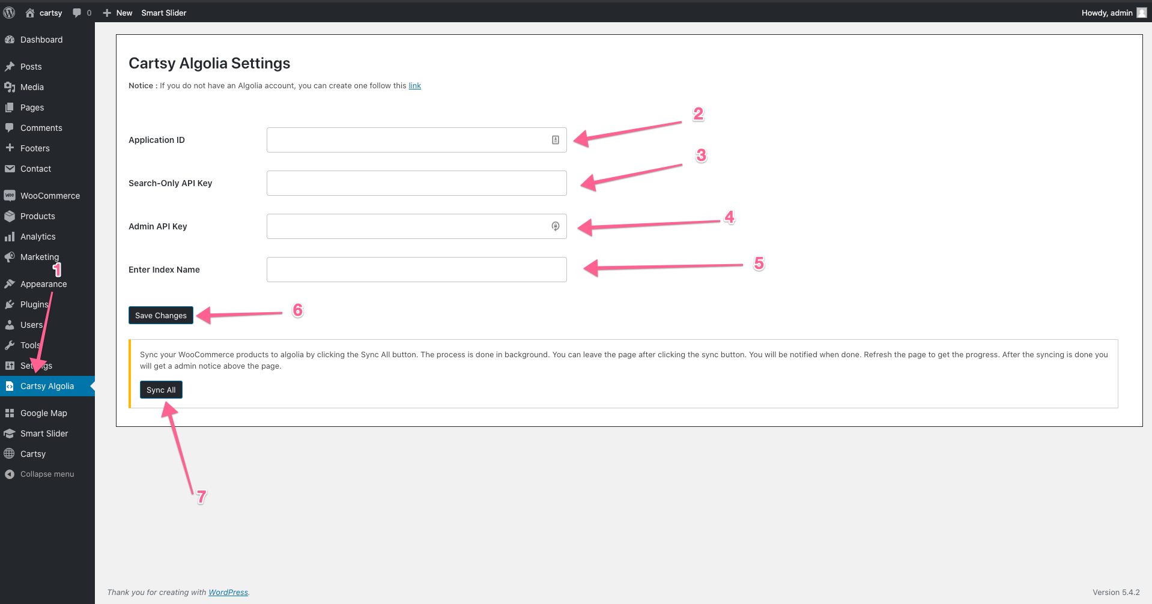Click the admin avatar icon
This screenshot has height=604, width=1152.
pyautogui.click(x=1142, y=13)
